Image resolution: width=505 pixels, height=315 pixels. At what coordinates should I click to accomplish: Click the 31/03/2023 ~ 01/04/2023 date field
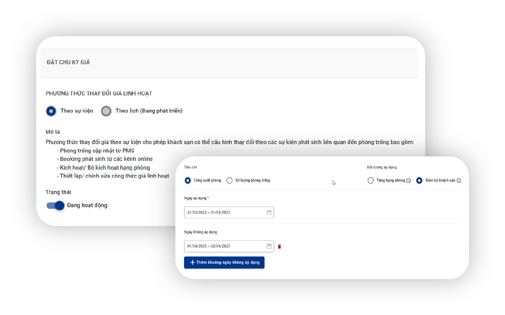coord(224,212)
